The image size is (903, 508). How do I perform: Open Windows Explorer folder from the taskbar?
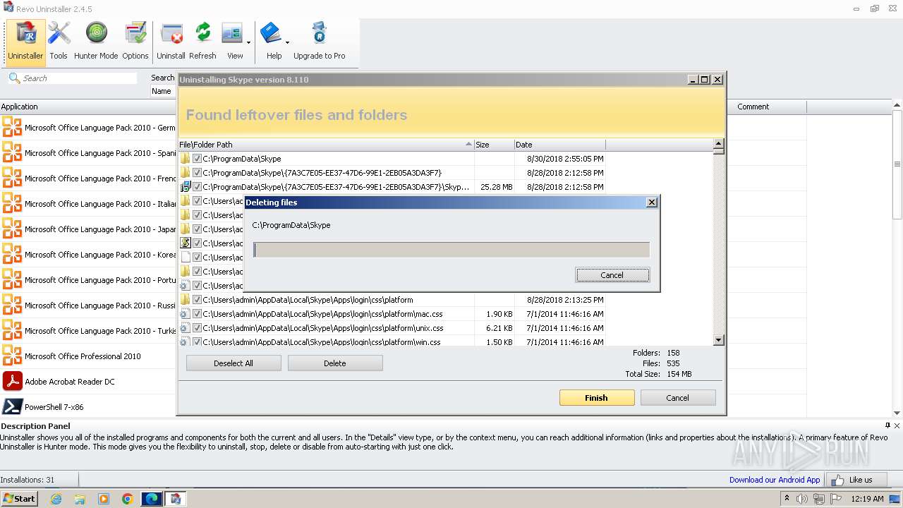[x=80, y=499]
